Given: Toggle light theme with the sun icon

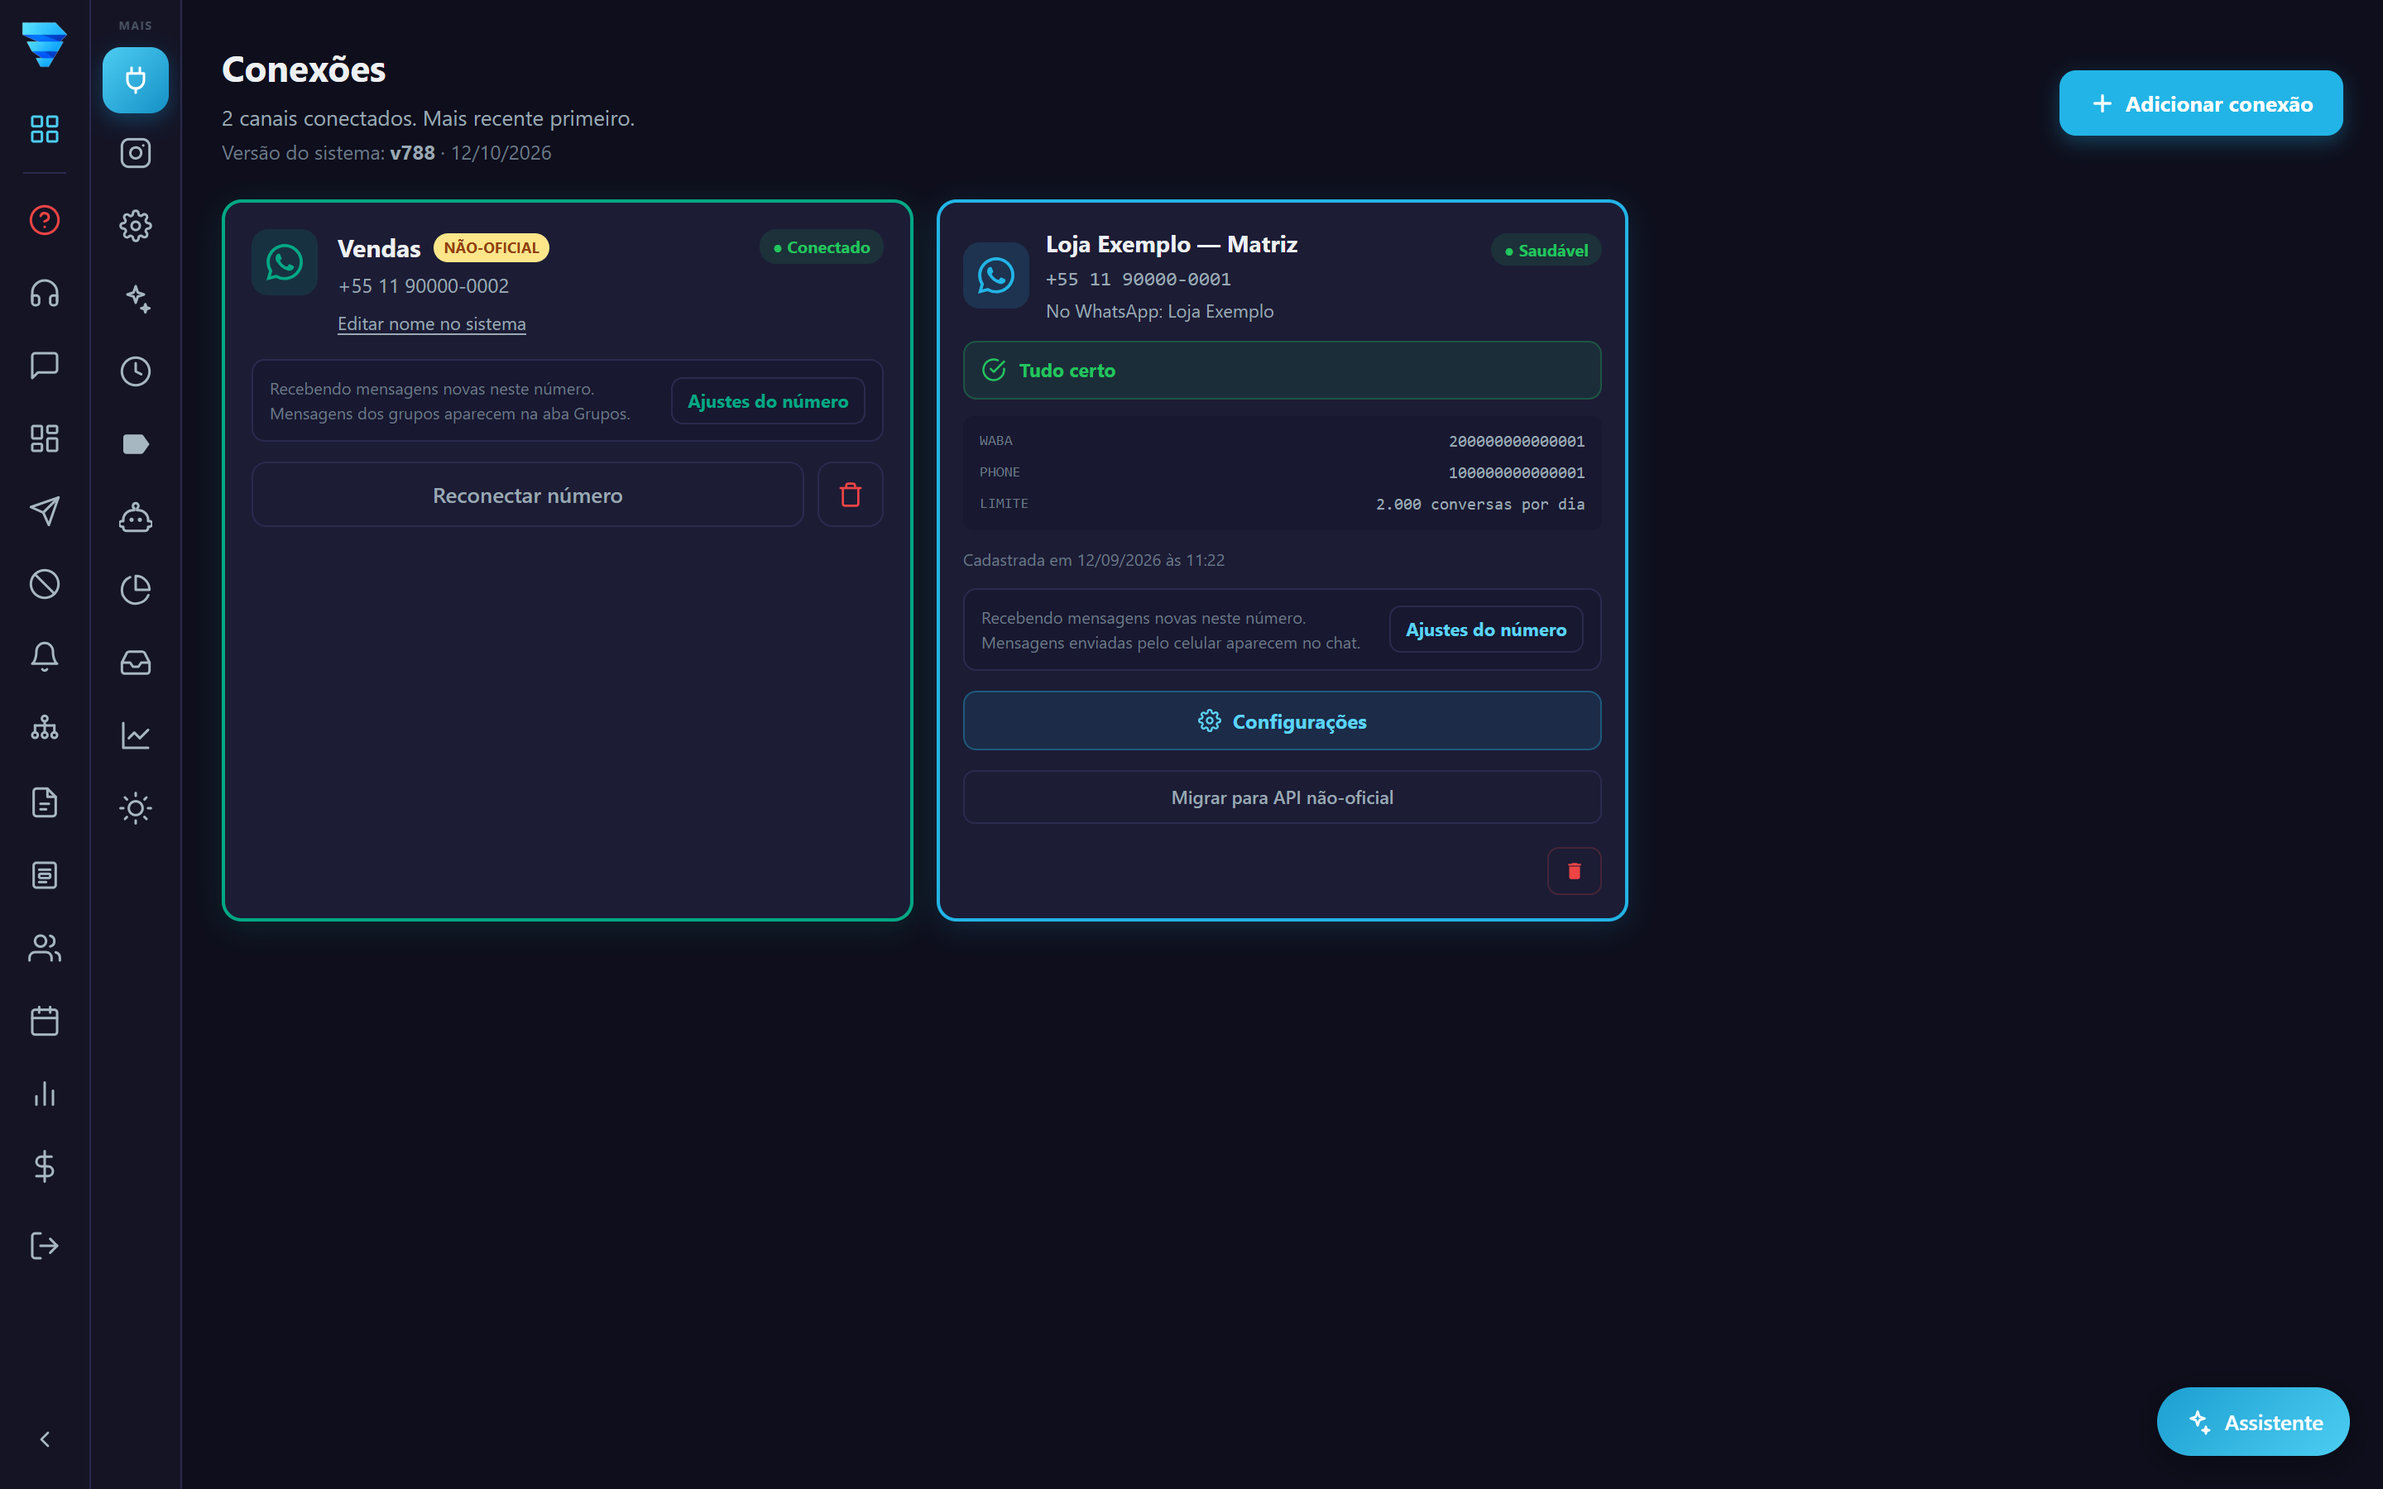Looking at the screenshot, I should tap(135, 808).
